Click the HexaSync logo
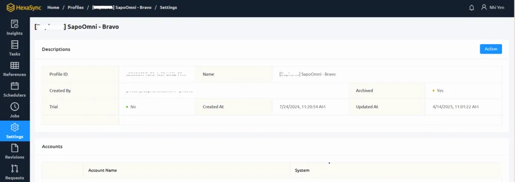Viewport: 515px width, 182px height. [x=24, y=7]
